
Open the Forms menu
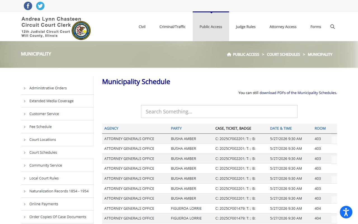pos(316,27)
